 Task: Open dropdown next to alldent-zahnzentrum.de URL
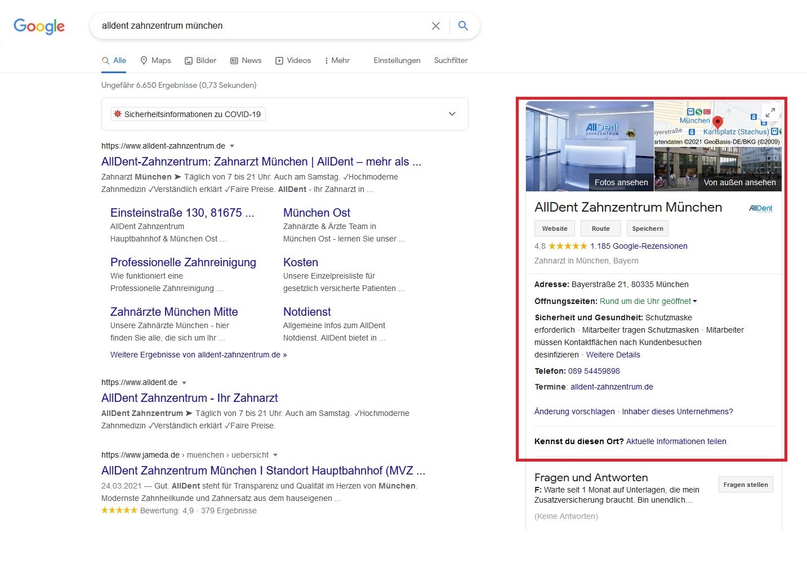coord(232,146)
